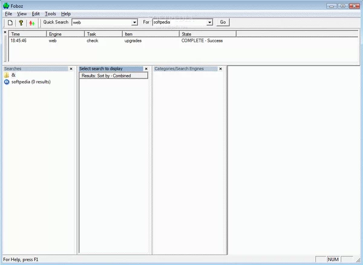
Task: Click the Item column header
Action: point(151,34)
